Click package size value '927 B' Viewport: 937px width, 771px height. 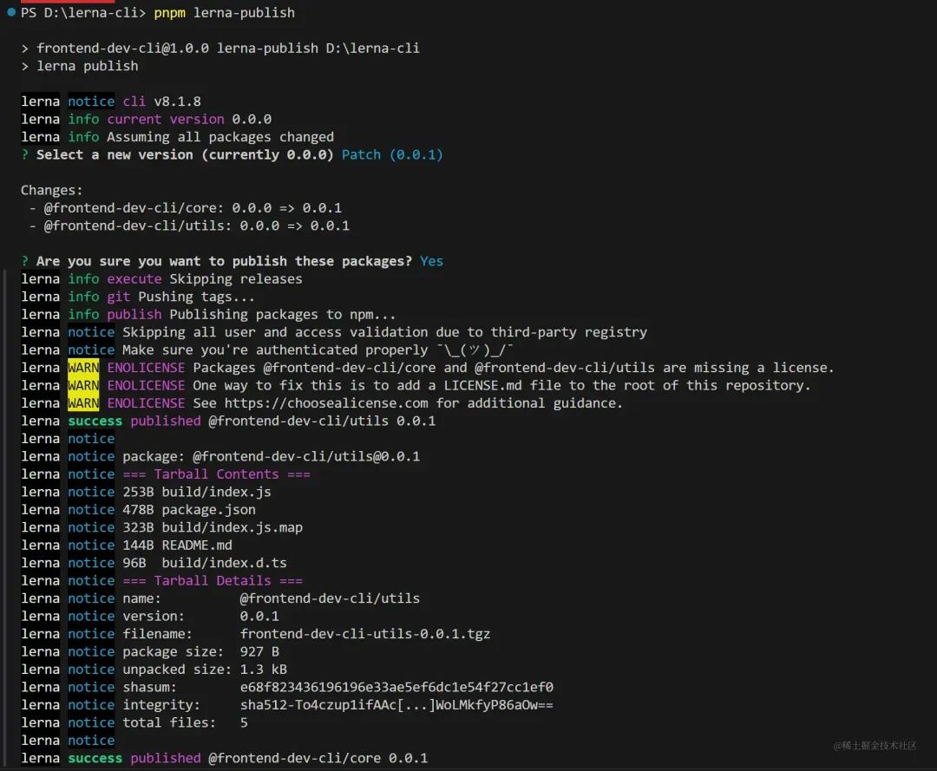[259, 651]
